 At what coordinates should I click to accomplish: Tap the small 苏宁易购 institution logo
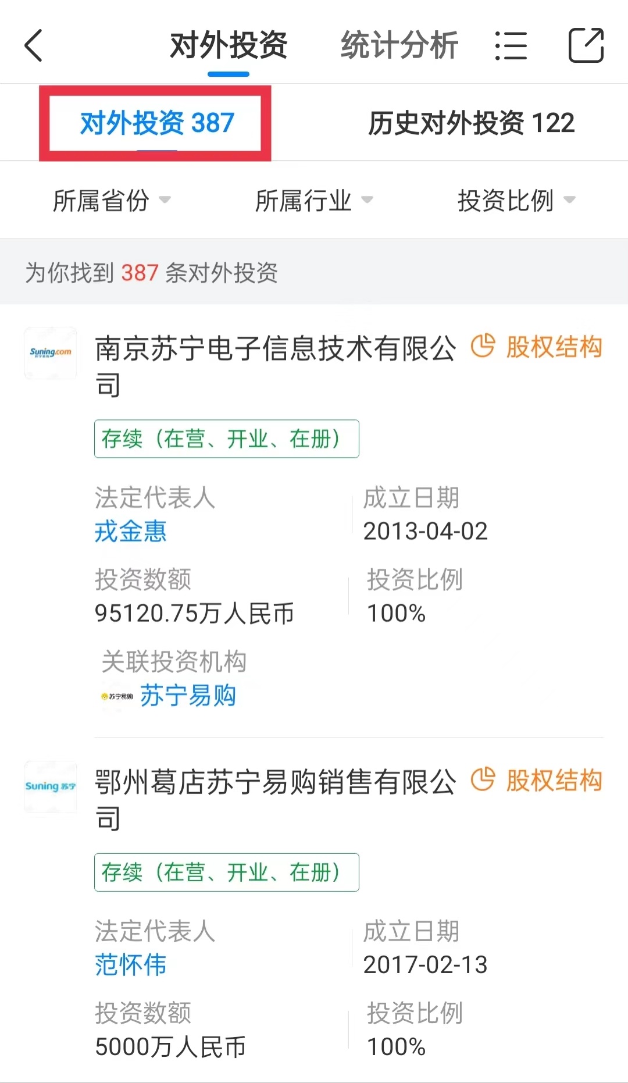(x=117, y=696)
